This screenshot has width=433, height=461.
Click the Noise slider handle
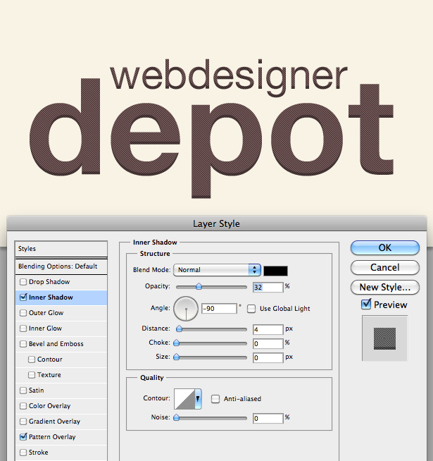tap(176, 417)
